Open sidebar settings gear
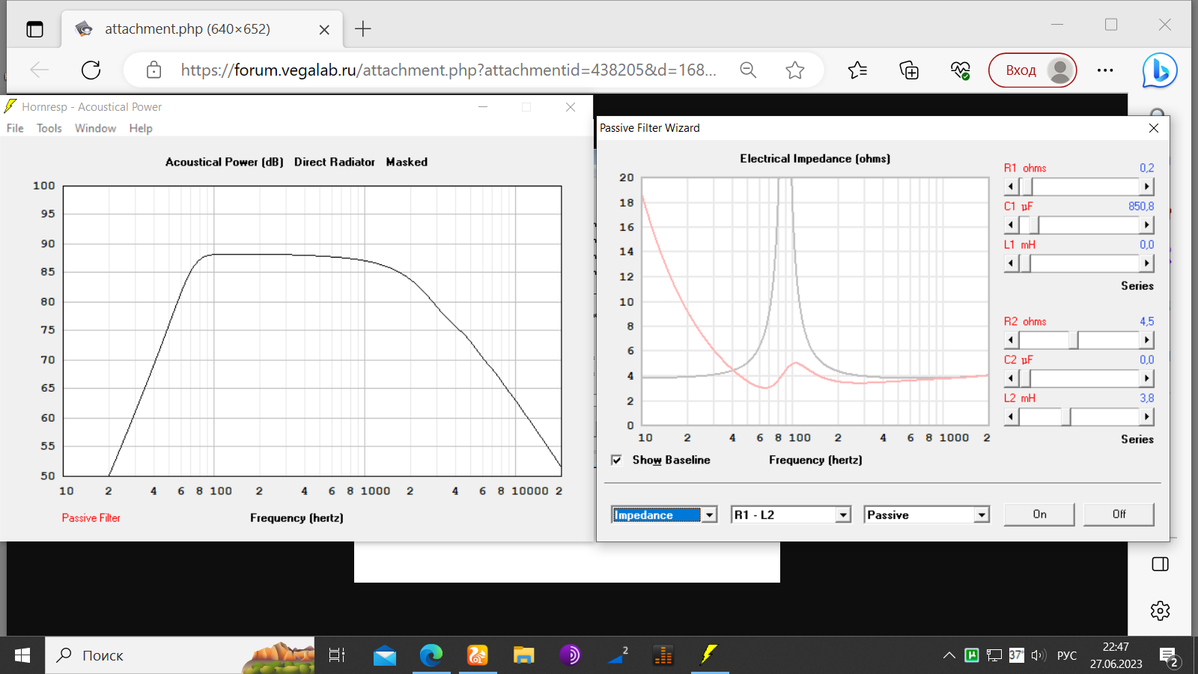The height and width of the screenshot is (674, 1198). [x=1161, y=610]
